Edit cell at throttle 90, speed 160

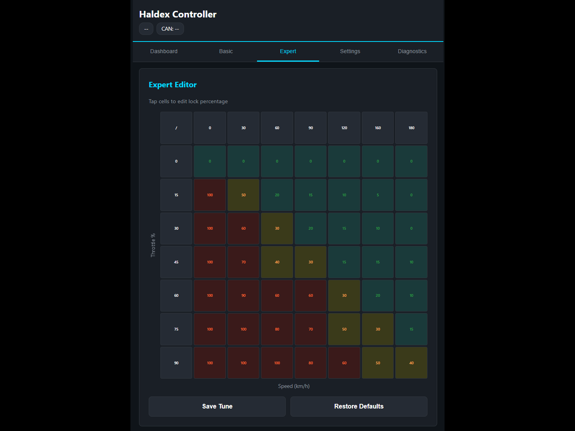[x=378, y=363]
